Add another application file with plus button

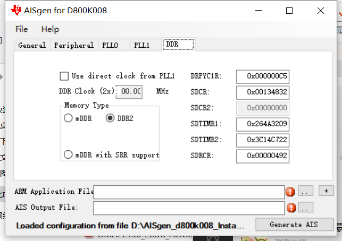coord(326,191)
